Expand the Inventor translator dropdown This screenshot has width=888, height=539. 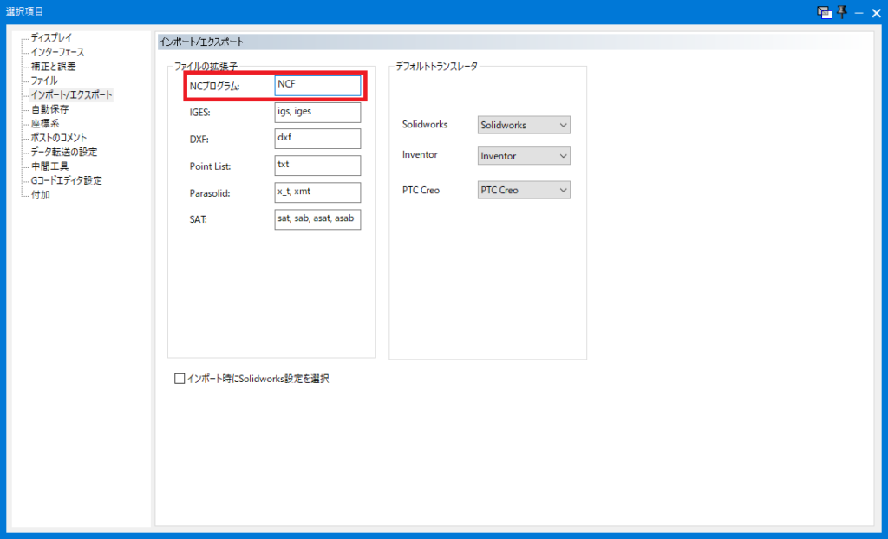(x=524, y=156)
